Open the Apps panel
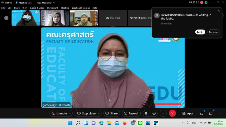 click(188, 113)
